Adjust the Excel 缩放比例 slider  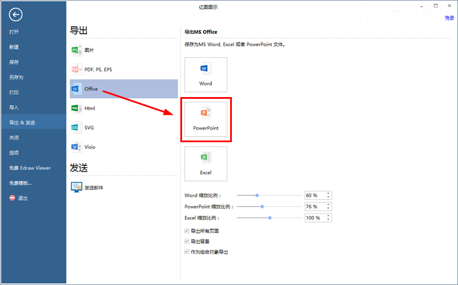(270, 218)
